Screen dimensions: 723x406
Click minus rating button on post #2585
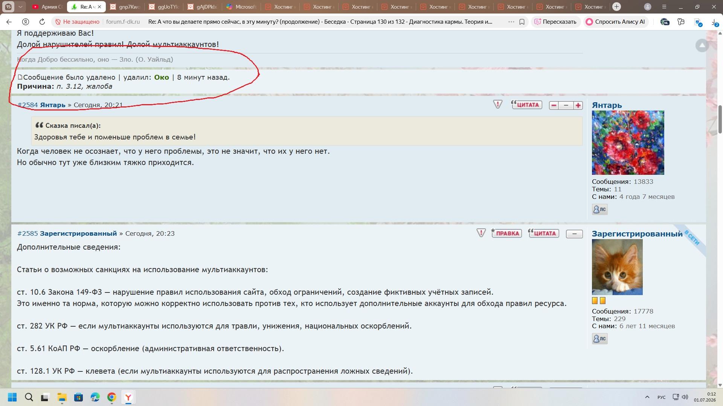point(574,234)
